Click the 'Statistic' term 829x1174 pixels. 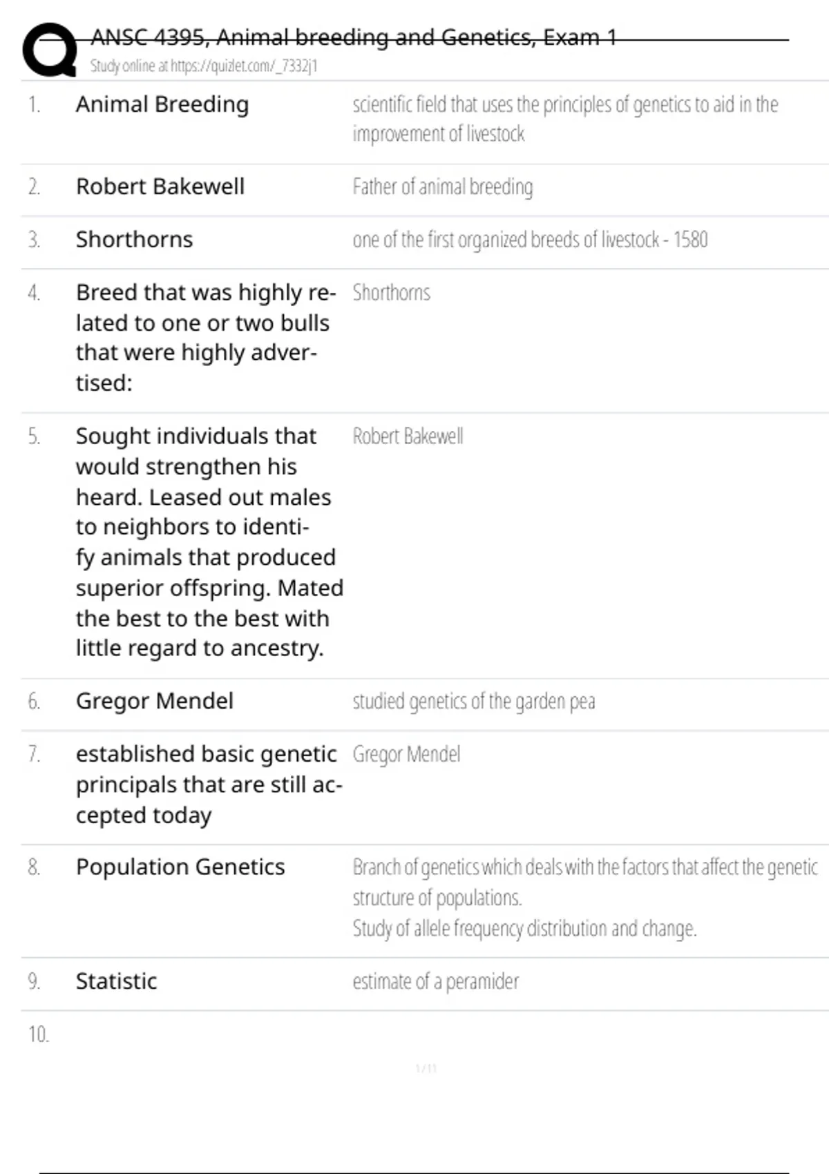click(x=116, y=981)
